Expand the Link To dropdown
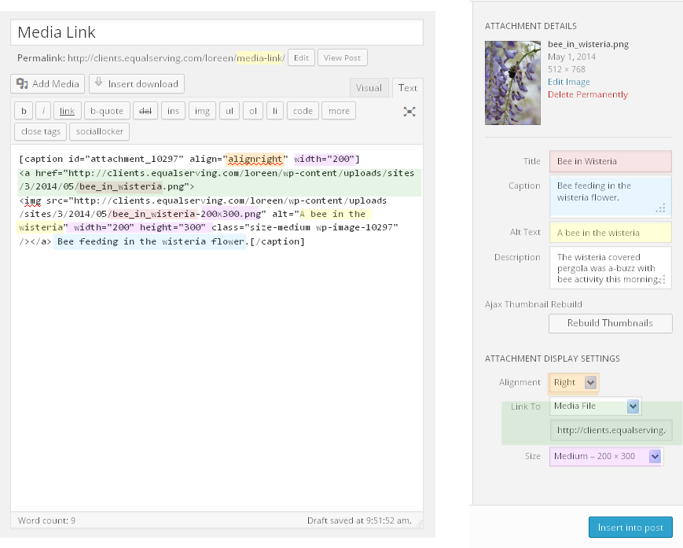This screenshot has height=548, width=683. (595, 406)
